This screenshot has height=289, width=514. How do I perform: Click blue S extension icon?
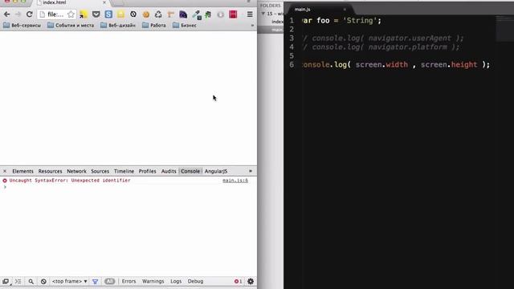click(x=108, y=14)
